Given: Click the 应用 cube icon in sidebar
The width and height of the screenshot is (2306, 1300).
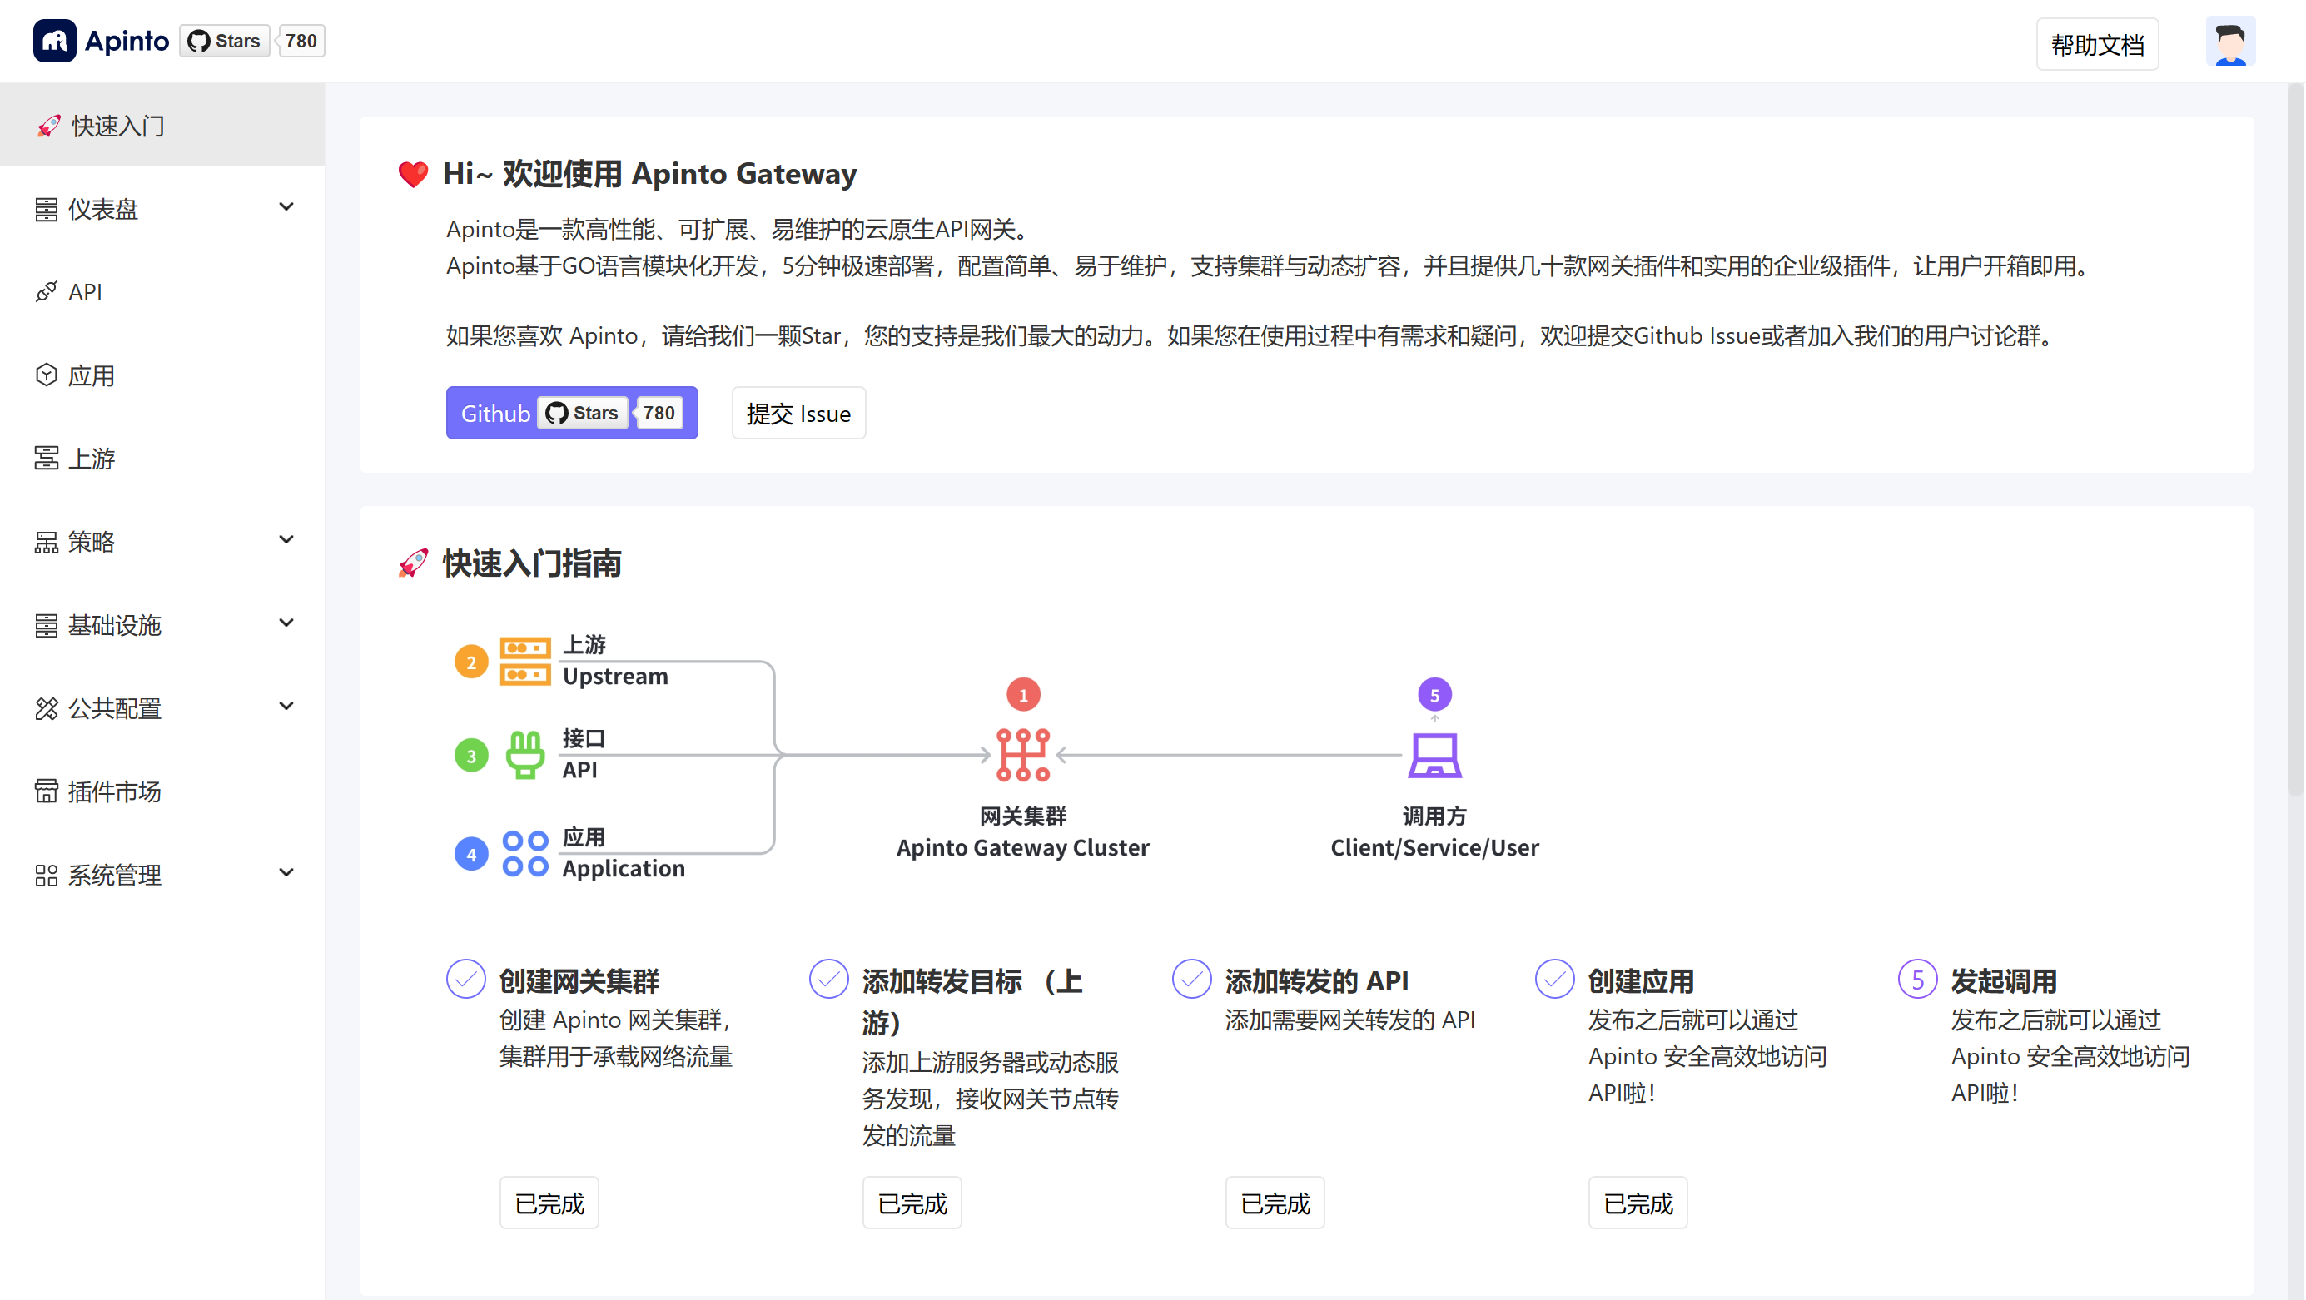Looking at the screenshot, I should click(x=47, y=375).
